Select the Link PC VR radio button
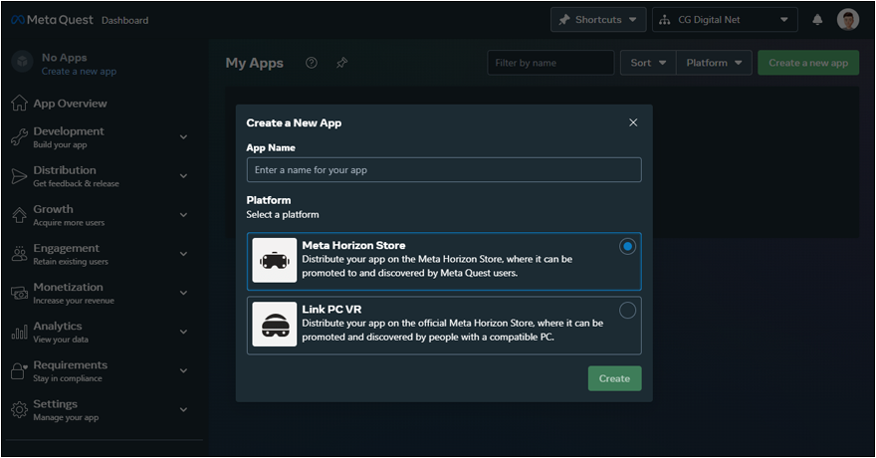This screenshot has width=876, height=458. [627, 310]
